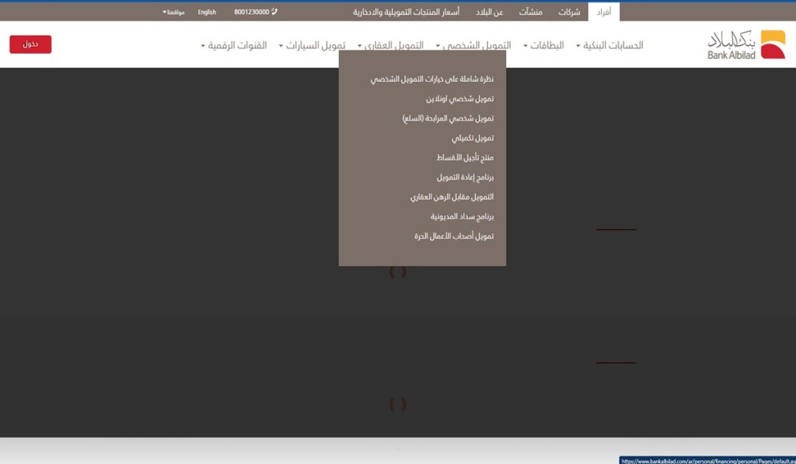Choose تمويل تكميلي menu entry
796x464 pixels.
pyautogui.click(x=473, y=138)
